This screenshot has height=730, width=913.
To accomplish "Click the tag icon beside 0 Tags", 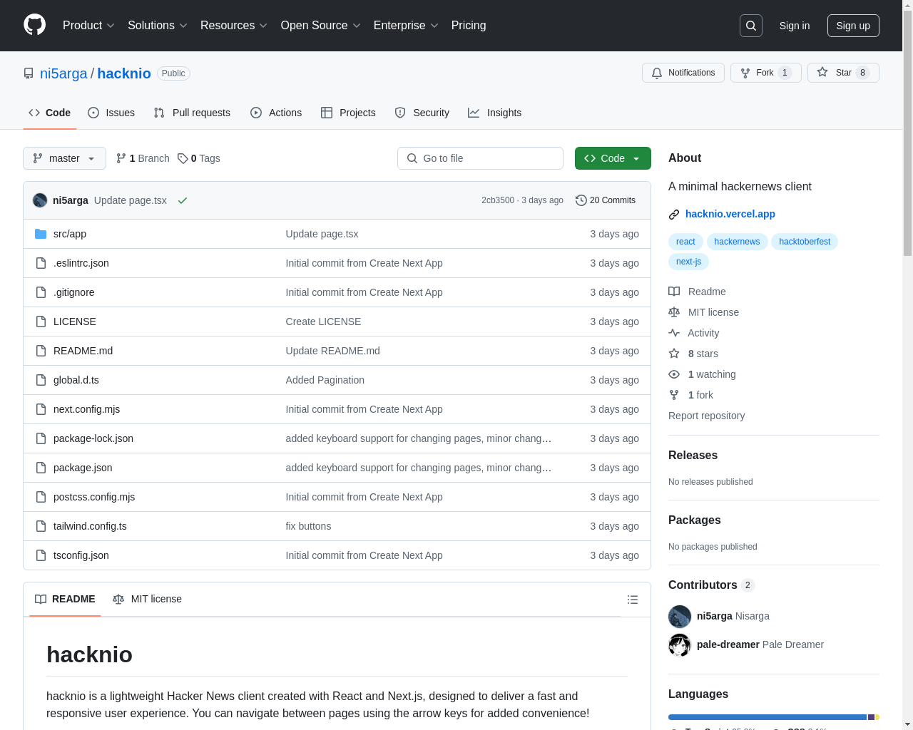I will pos(183,158).
